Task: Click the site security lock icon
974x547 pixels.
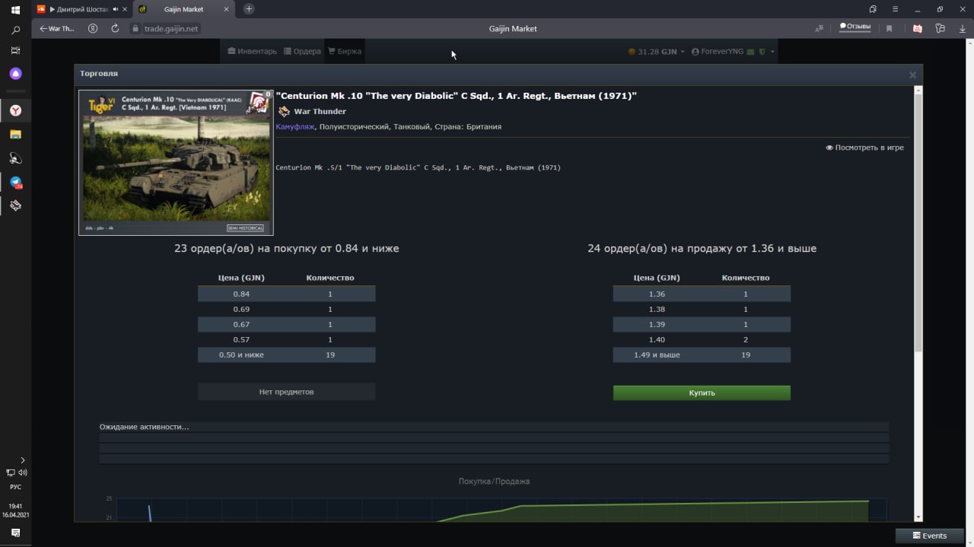Action: [x=135, y=28]
